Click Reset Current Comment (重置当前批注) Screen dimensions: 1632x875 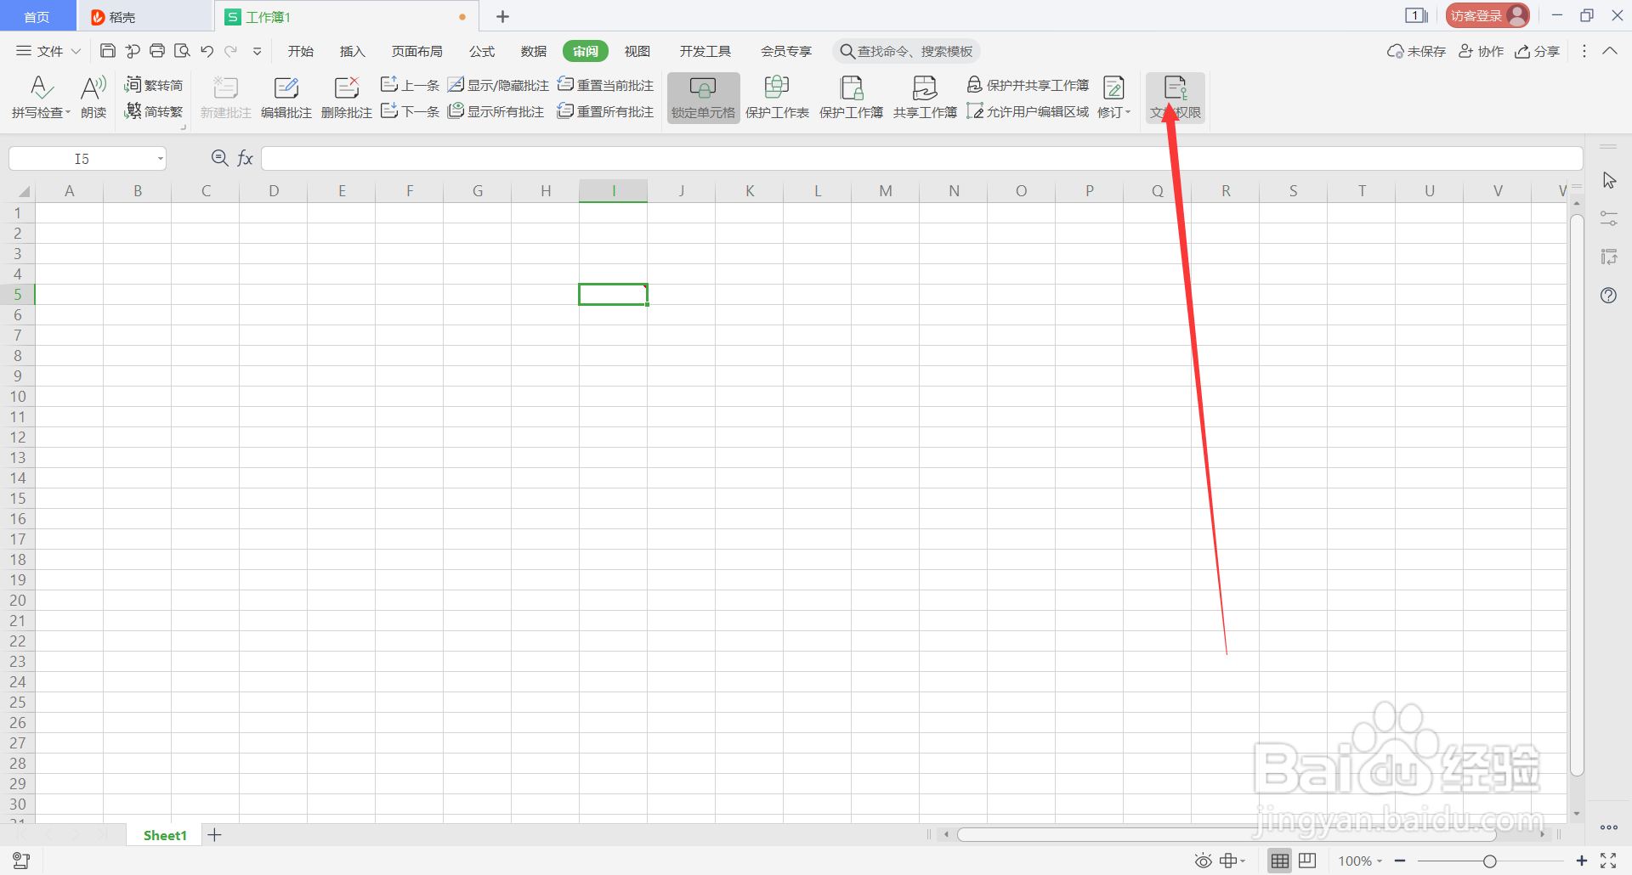click(x=606, y=85)
